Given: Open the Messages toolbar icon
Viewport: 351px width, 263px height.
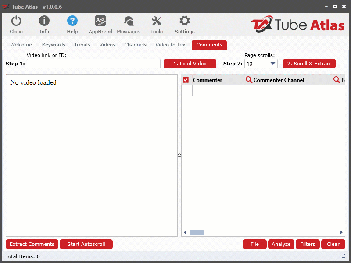Looking at the screenshot, I should point(129,21).
